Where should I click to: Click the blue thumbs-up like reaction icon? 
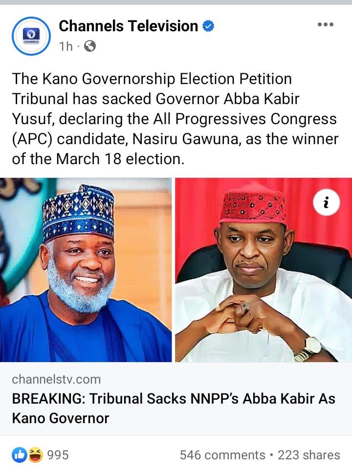[20, 455]
